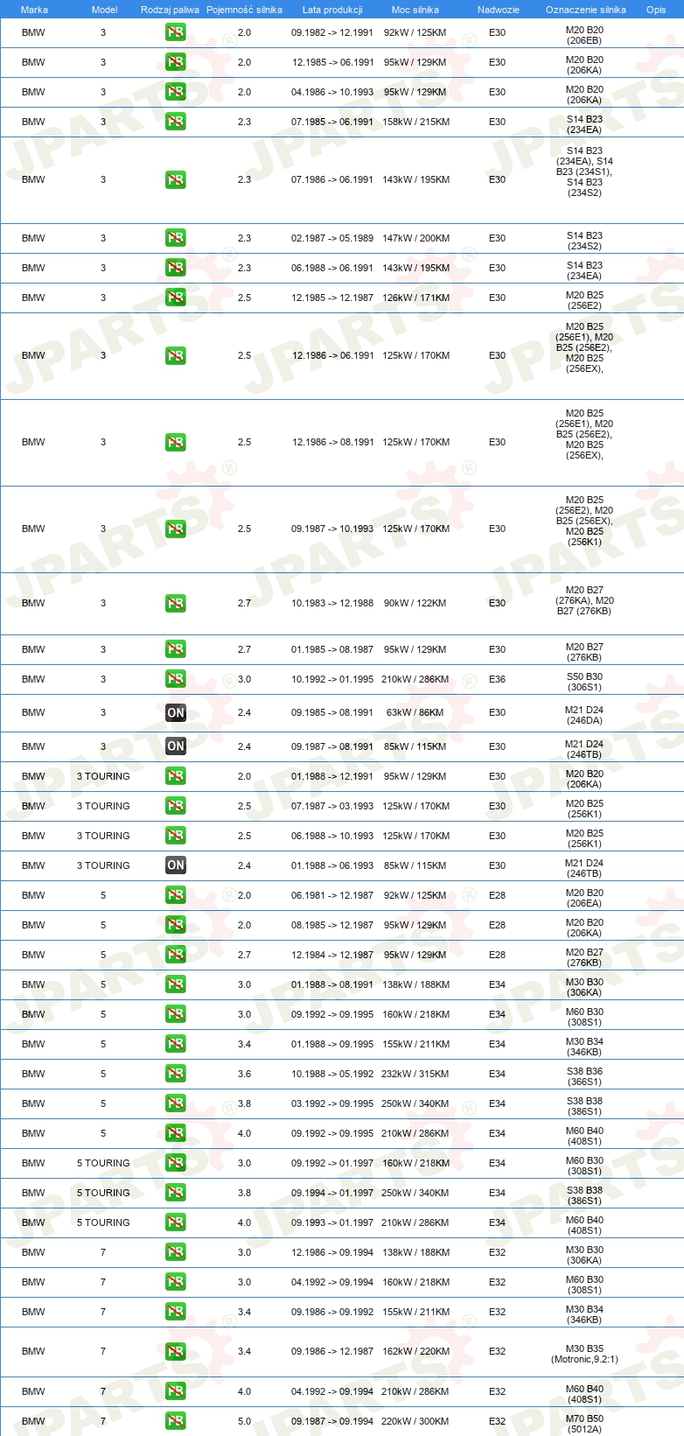
Task: Select the 5.0 engine capacity cell
Action: [244, 1421]
